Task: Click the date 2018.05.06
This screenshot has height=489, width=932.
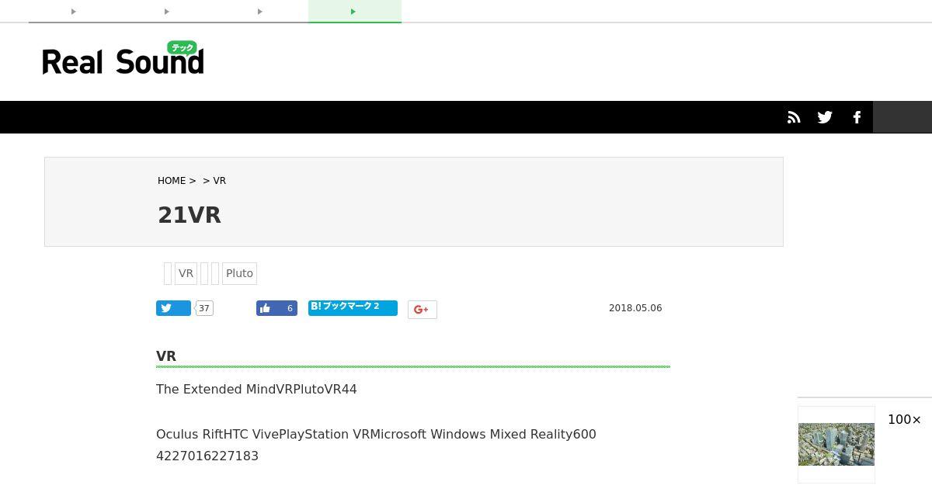Action: pos(635,308)
